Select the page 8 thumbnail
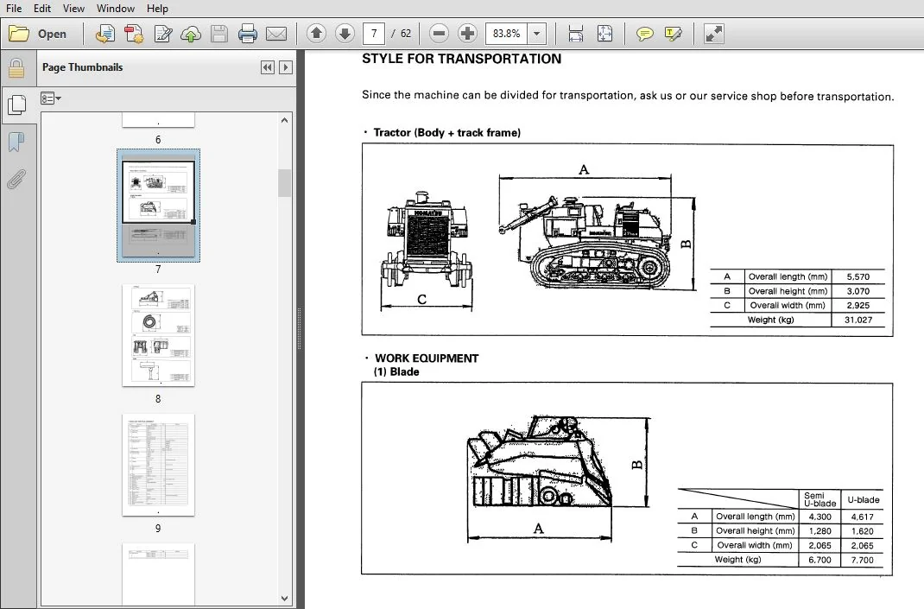This screenshot has width=924, height=609. (158, 335)
